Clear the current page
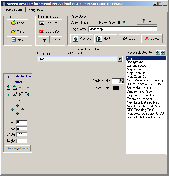 [x=129, y=39]
